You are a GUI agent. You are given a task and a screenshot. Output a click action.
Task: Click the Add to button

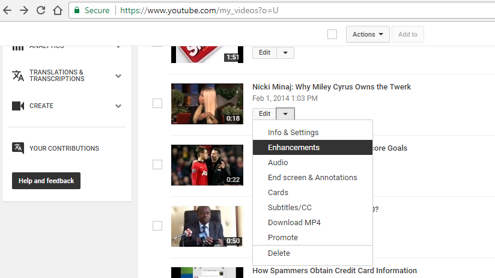[407, 34]
